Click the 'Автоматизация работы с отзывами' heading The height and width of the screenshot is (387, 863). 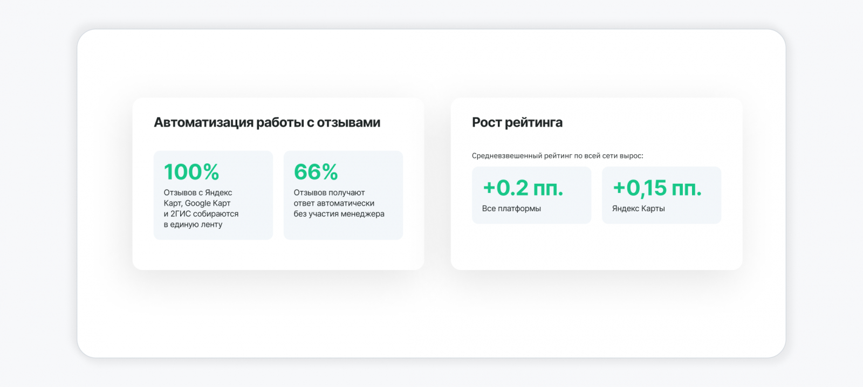267,123
